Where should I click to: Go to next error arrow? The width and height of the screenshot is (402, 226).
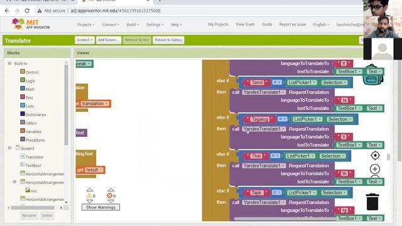pos(111,202)
